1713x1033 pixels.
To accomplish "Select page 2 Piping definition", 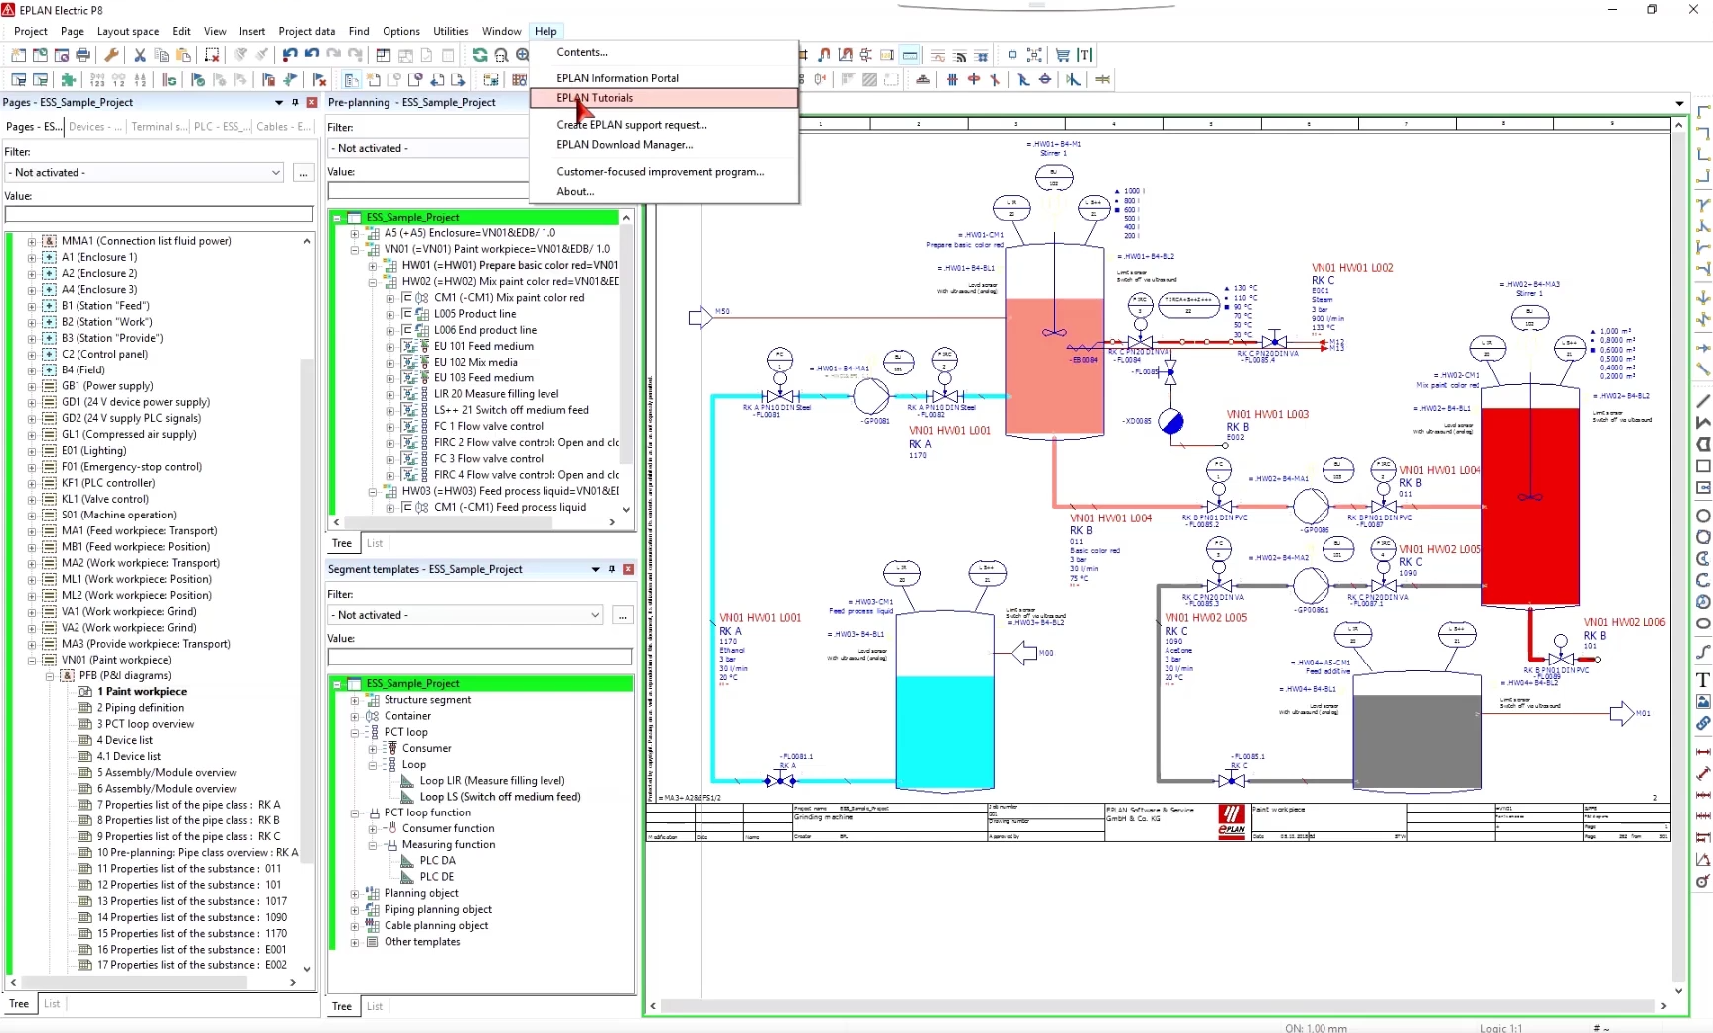I will [140, 708].
